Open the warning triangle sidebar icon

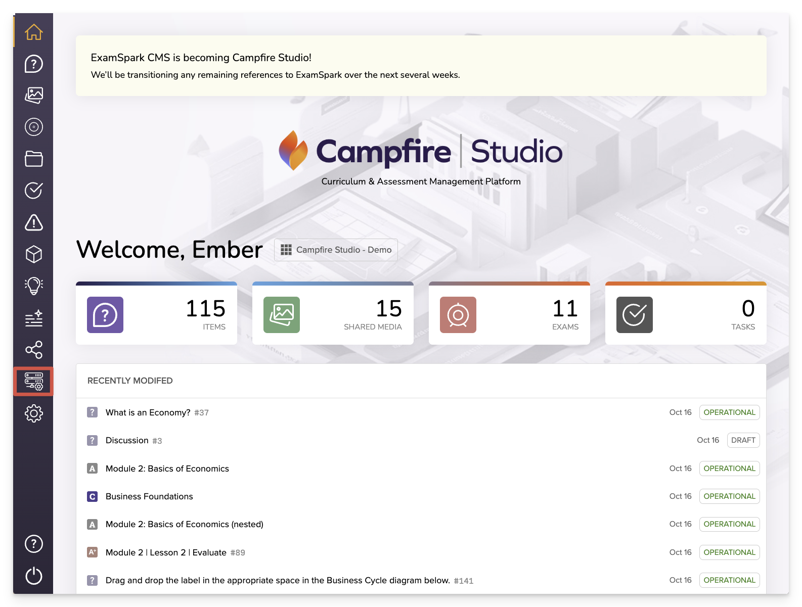tap(34, 222)
